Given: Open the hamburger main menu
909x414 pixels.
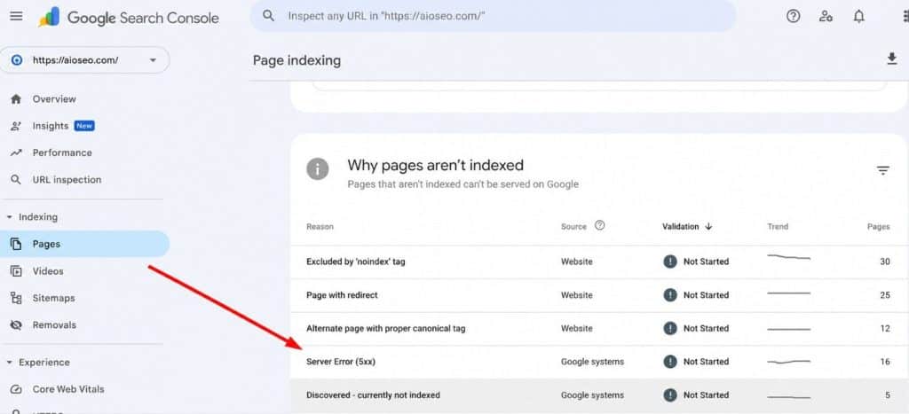Looking at the screenshot, I should coord(16,16).
